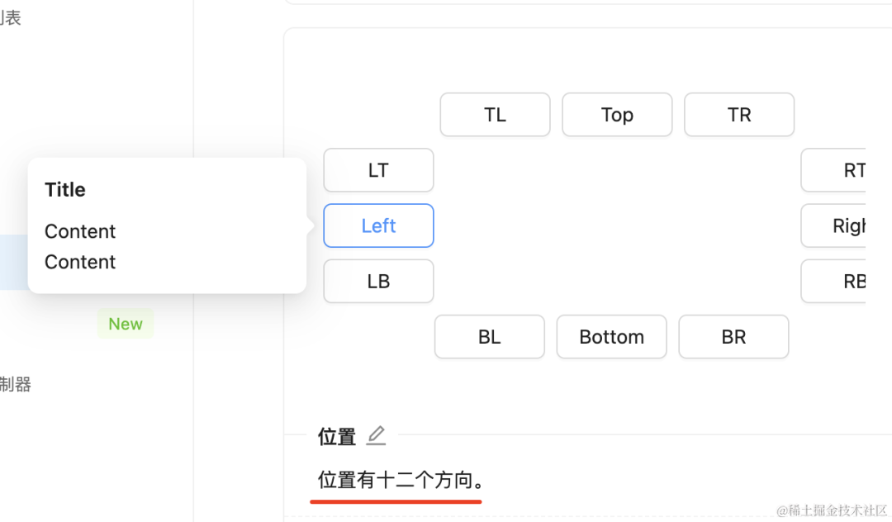Click the TL placement button
892x522 pixels.
click(495, 115)
